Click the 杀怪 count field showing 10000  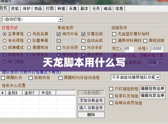[157, 49]
